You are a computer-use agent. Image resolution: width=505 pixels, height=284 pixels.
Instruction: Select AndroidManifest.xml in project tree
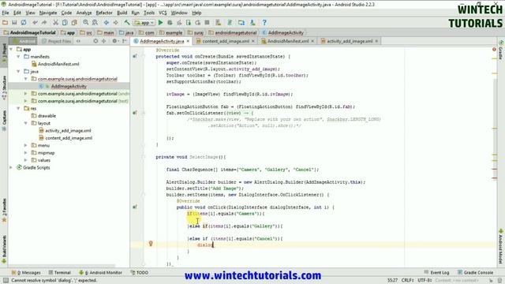[x=58, y=64]
